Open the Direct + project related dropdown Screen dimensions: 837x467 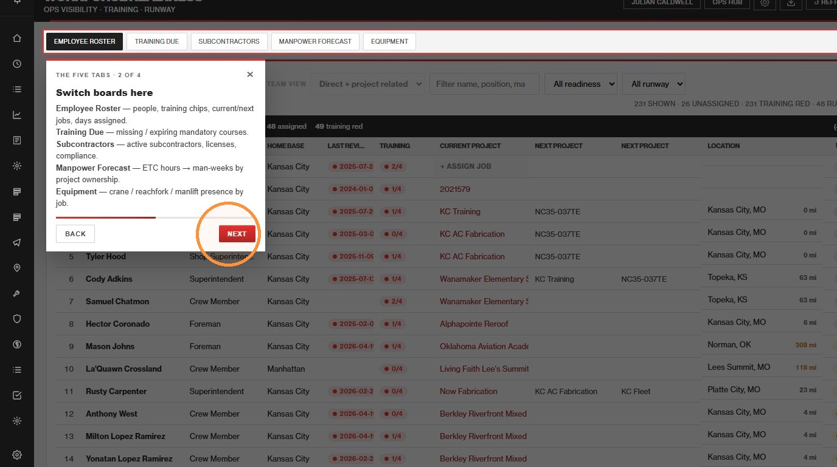[367, 84]
